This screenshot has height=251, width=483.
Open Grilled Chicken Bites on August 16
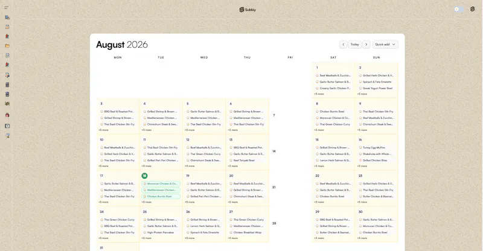(x=376, y=160)
